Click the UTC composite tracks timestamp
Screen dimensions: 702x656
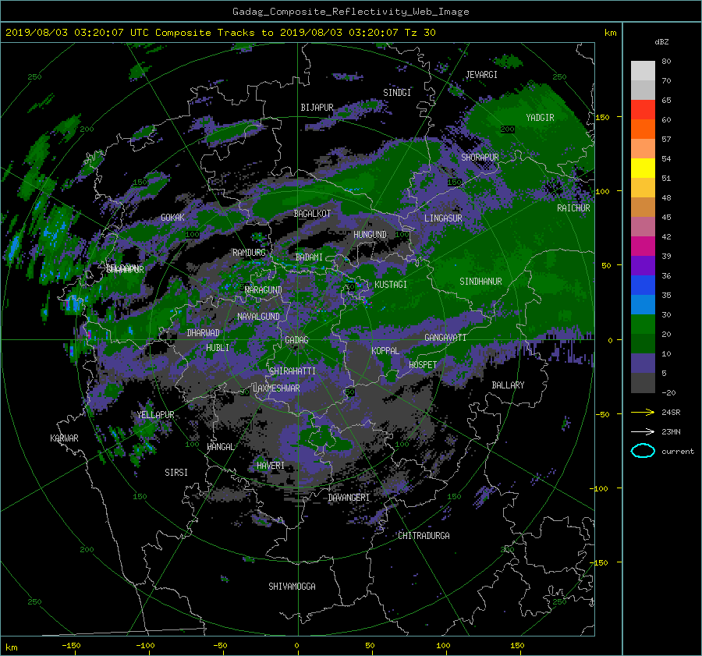pos(220,33)
